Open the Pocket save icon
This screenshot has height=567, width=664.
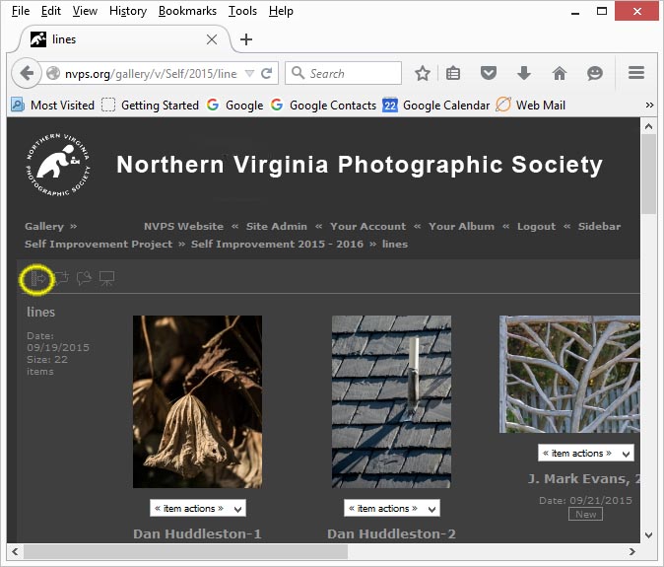(x=488, y=73)
